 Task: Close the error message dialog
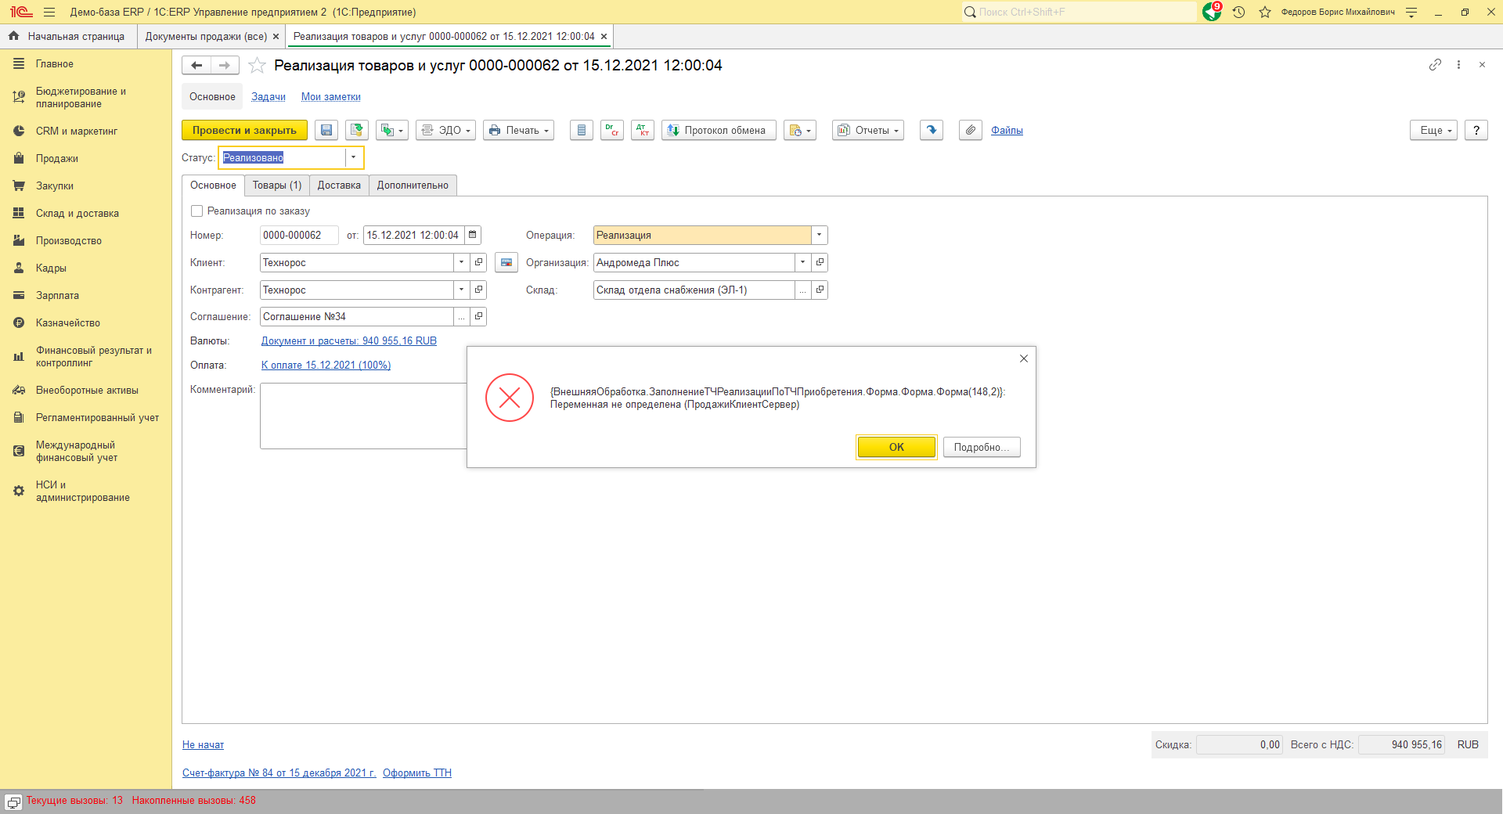1023,358
